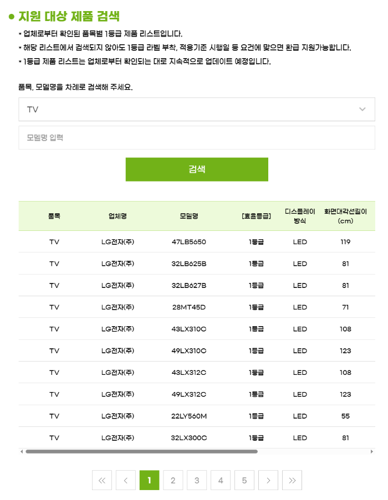388x500 pixels.
Task: Click the green 검색 search button
Action: pyautogui.click(x=197, y=169)
